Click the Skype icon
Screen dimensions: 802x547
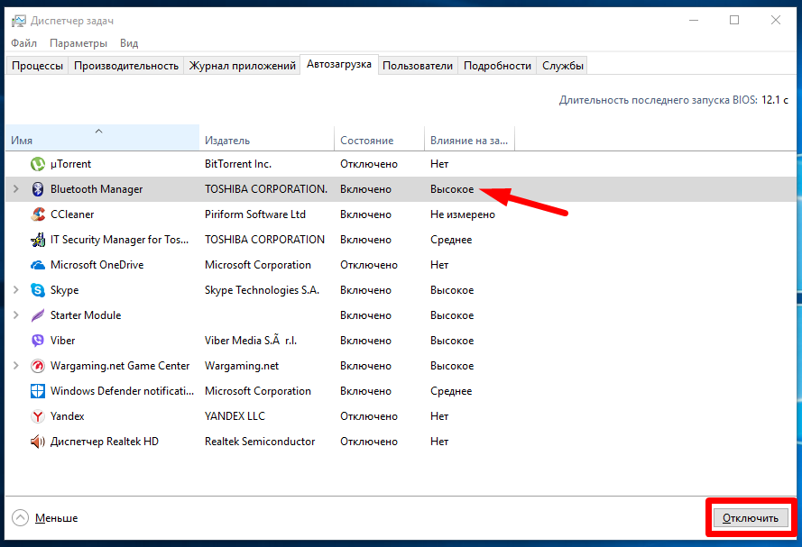click(x=38, y=290)
